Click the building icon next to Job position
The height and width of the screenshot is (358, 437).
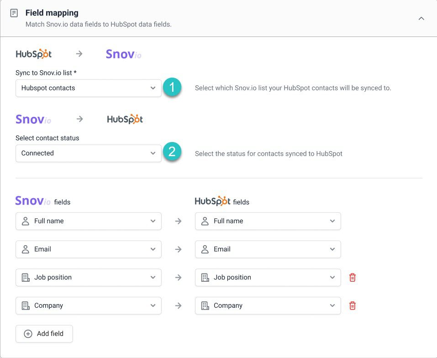click(x=26, y=277)
